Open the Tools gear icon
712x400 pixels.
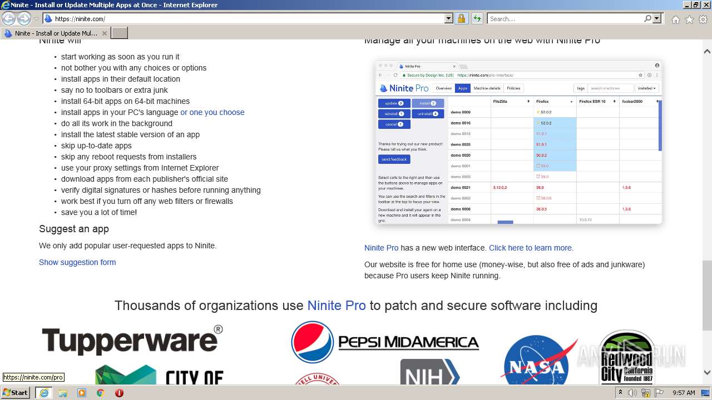(x=703, y=19)
